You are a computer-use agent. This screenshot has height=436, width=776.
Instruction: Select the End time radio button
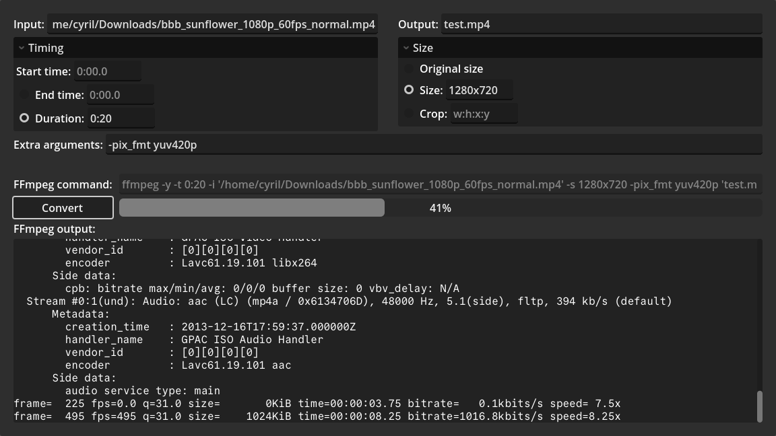pyautogui.click(x=24, y=95)
